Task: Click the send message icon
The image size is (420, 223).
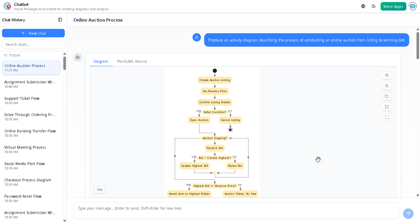Action: pyautogui.click(x=408, y=213)
